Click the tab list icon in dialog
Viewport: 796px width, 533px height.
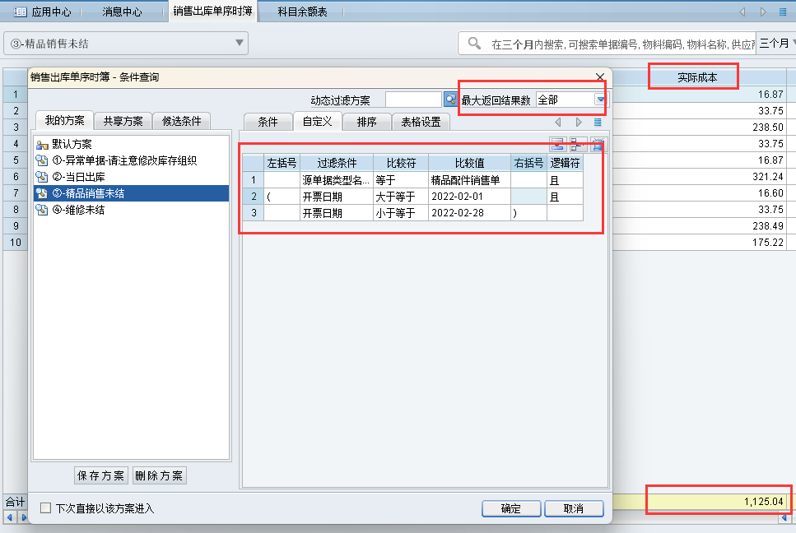click(x=598, y=122)
